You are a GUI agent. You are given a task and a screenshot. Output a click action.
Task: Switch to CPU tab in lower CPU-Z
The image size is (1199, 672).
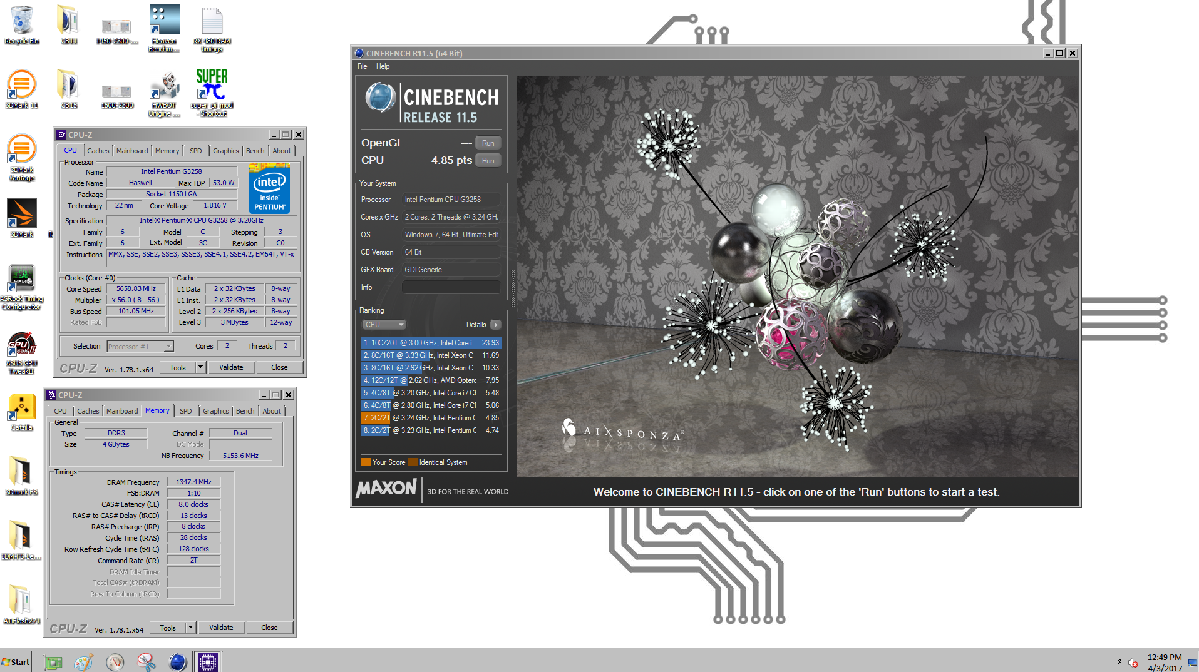point(60,411)
